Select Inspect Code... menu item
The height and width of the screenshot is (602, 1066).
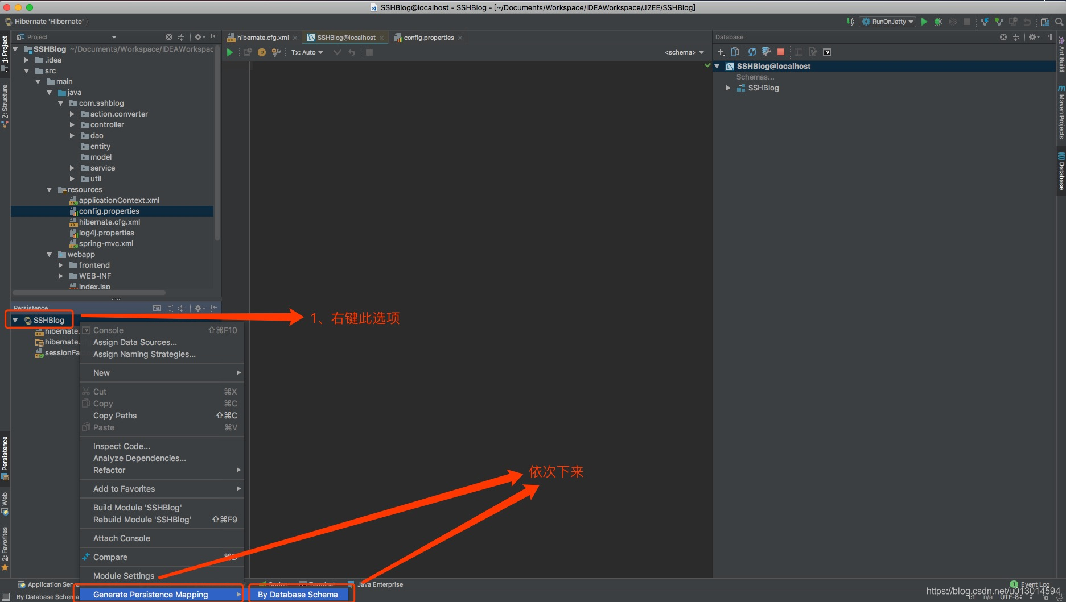pos(162,446)
